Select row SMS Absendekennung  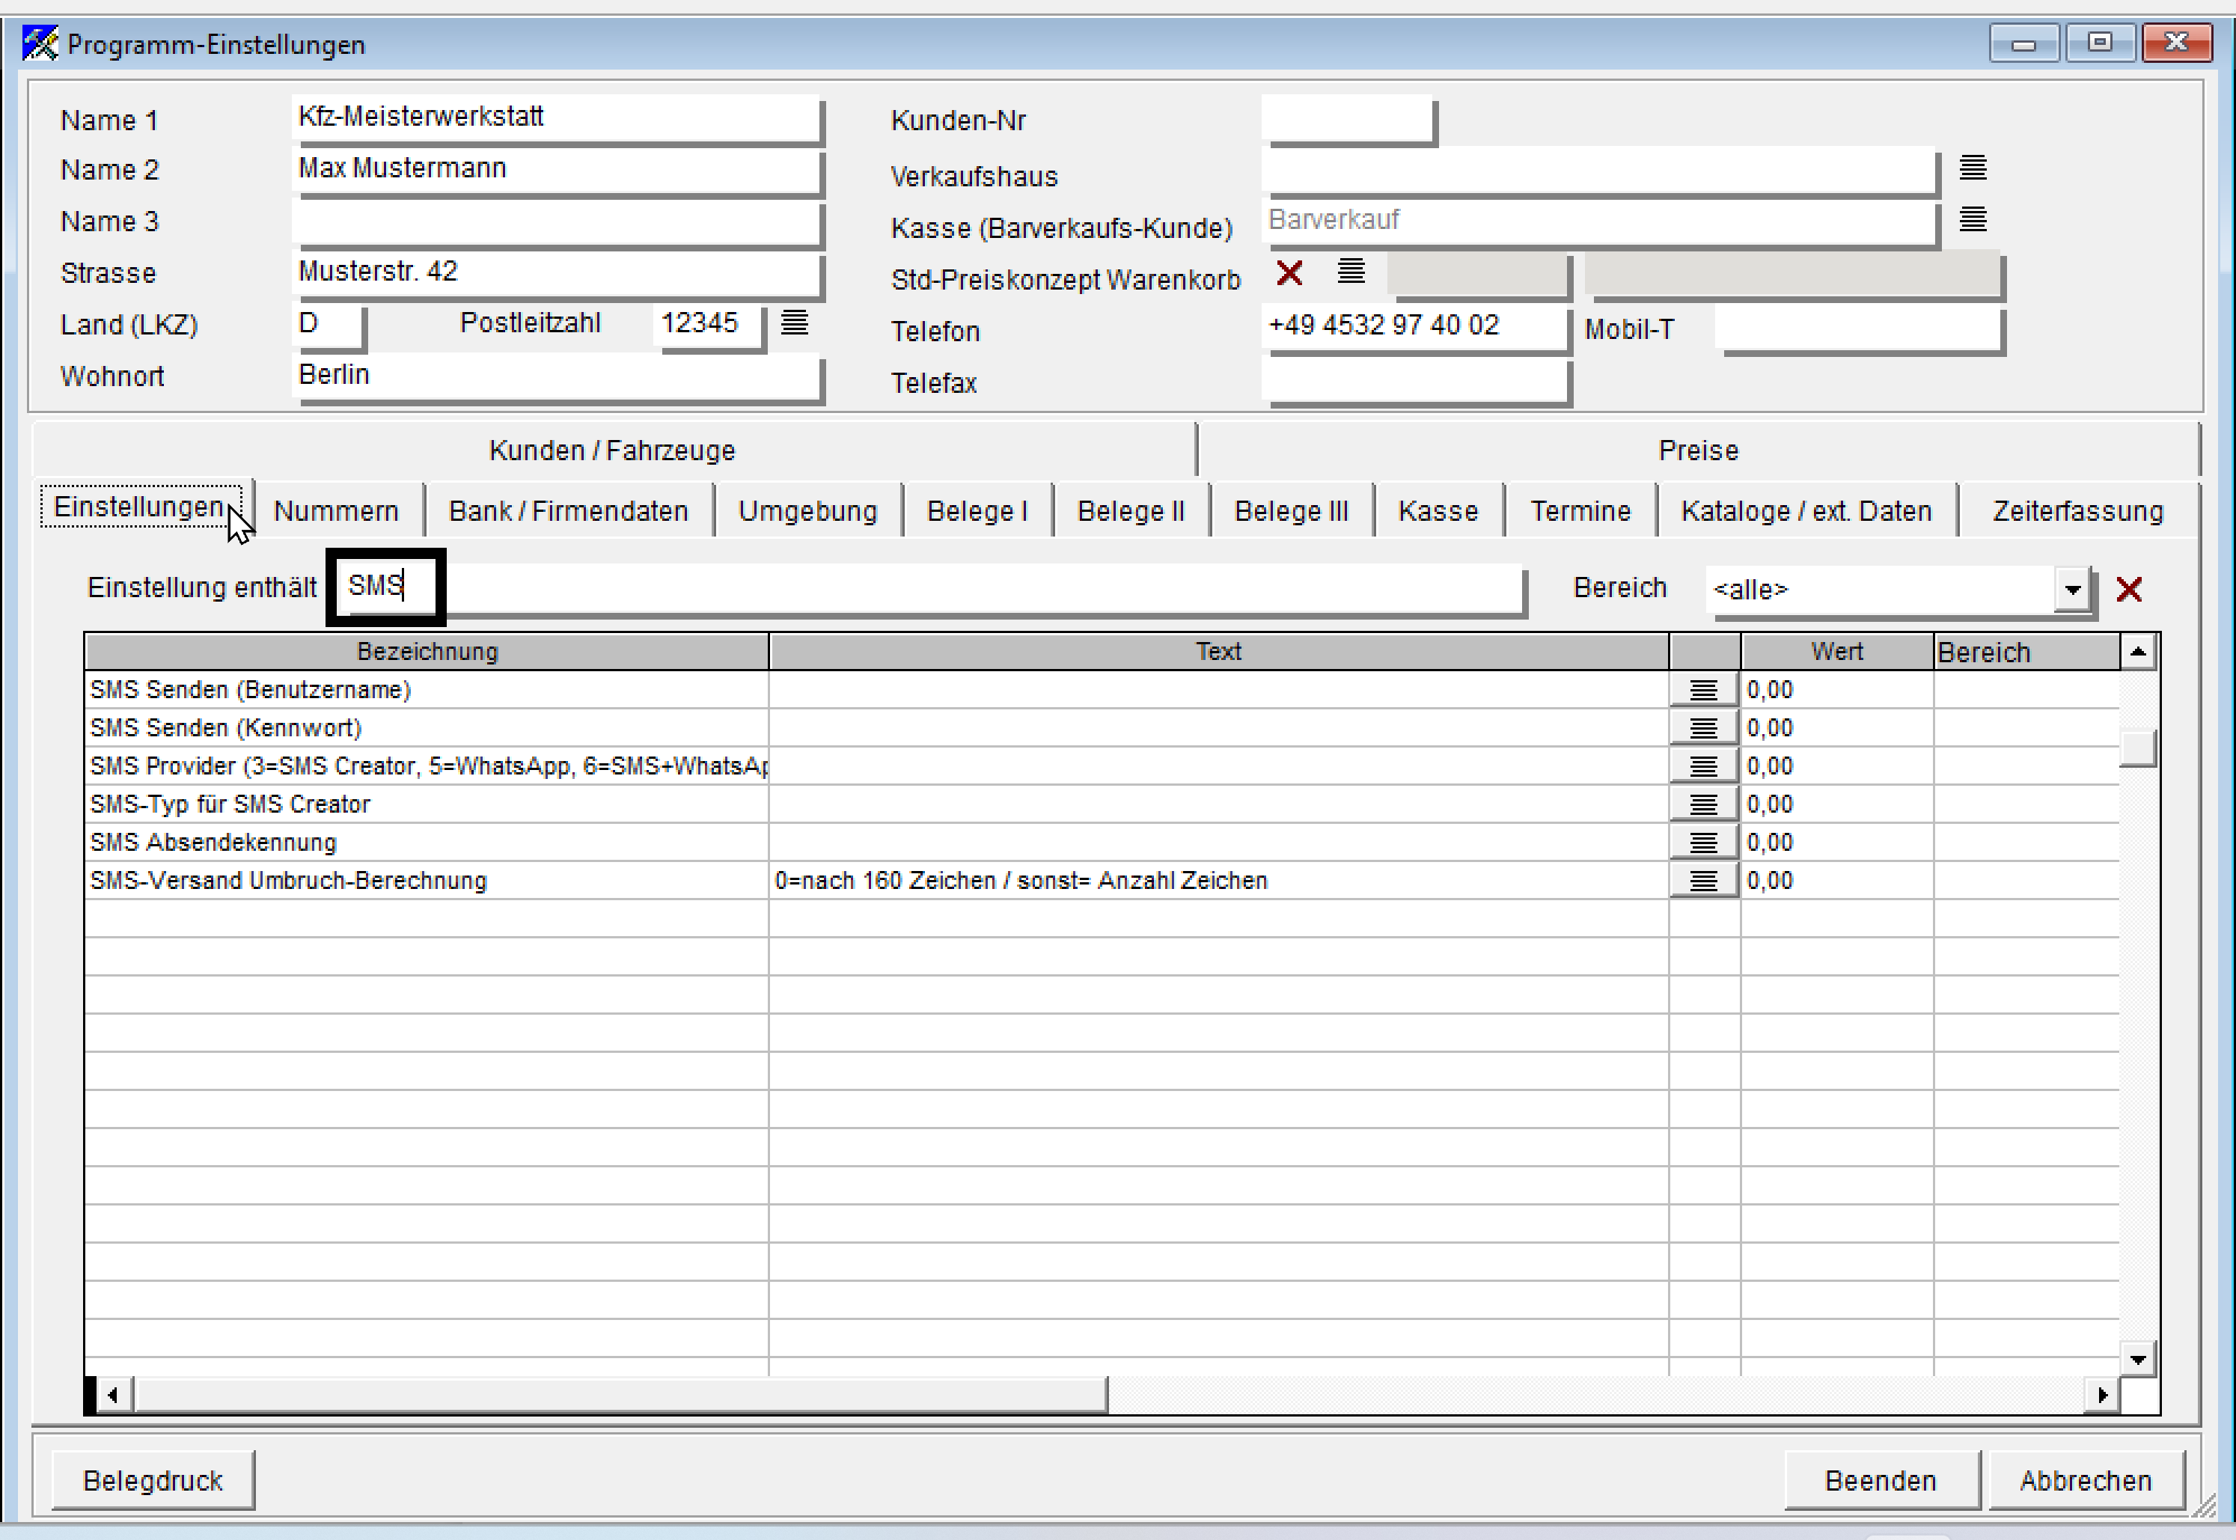click(x=1101, y=843)
